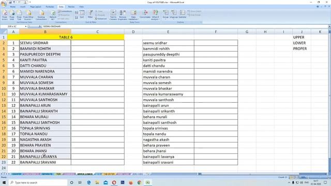Screen dimensions: 331x186
Task: Click the Select All corner box
Action: (4, 32)
